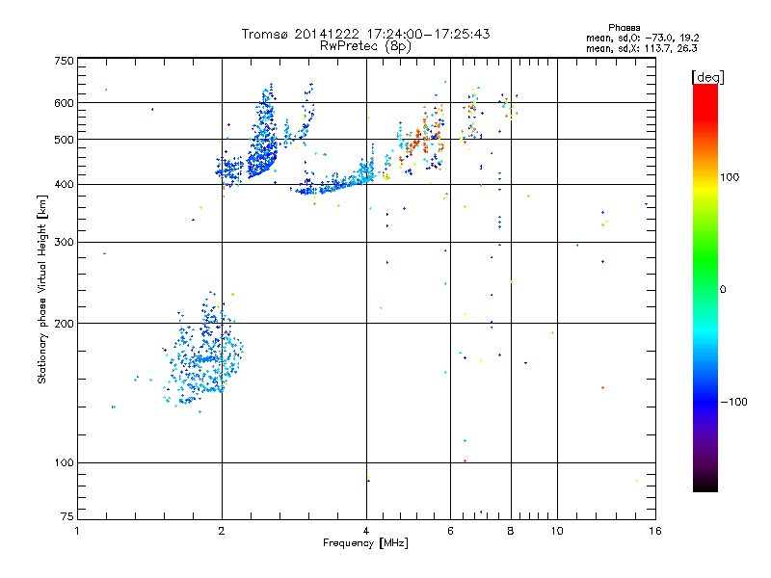Click the x-axis tick label '6'

tap(450, 531)
